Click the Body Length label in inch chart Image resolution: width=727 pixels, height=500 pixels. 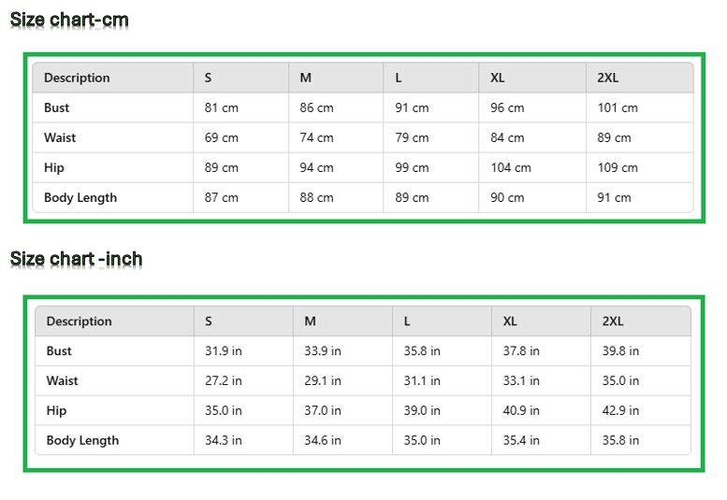pyautogui.click(x=82, y=440)
